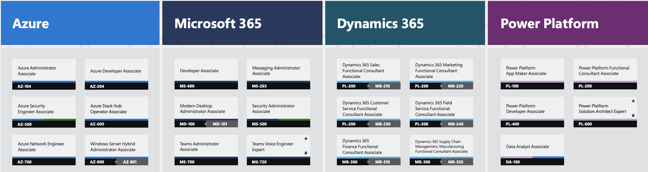
Task: Click the plus icon between MB-300 and MB-320
Action: [x=441, y=162]
